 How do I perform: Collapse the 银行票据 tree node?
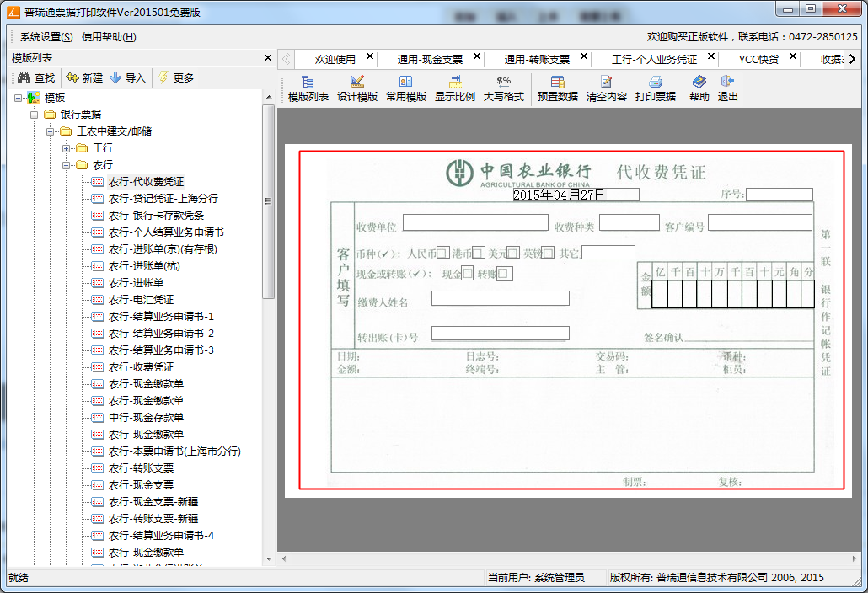point(35,115)
